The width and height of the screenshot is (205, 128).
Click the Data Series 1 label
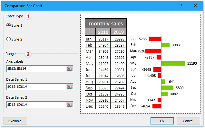coord(17,79)
